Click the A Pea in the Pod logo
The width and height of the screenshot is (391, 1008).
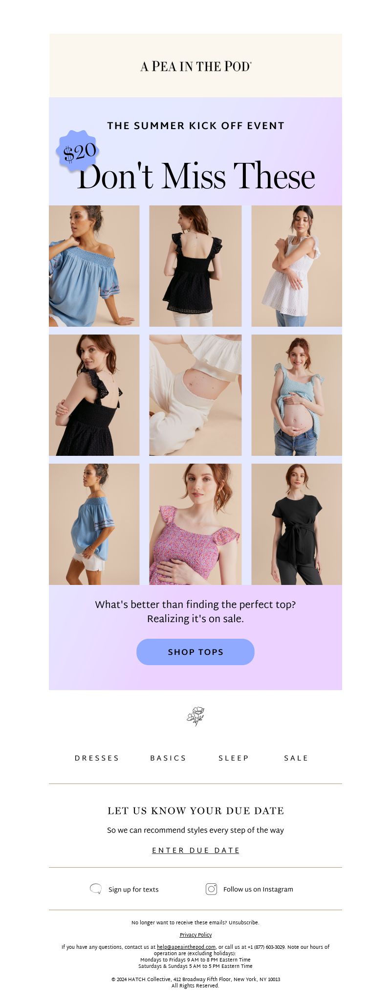tap(196, 66)
